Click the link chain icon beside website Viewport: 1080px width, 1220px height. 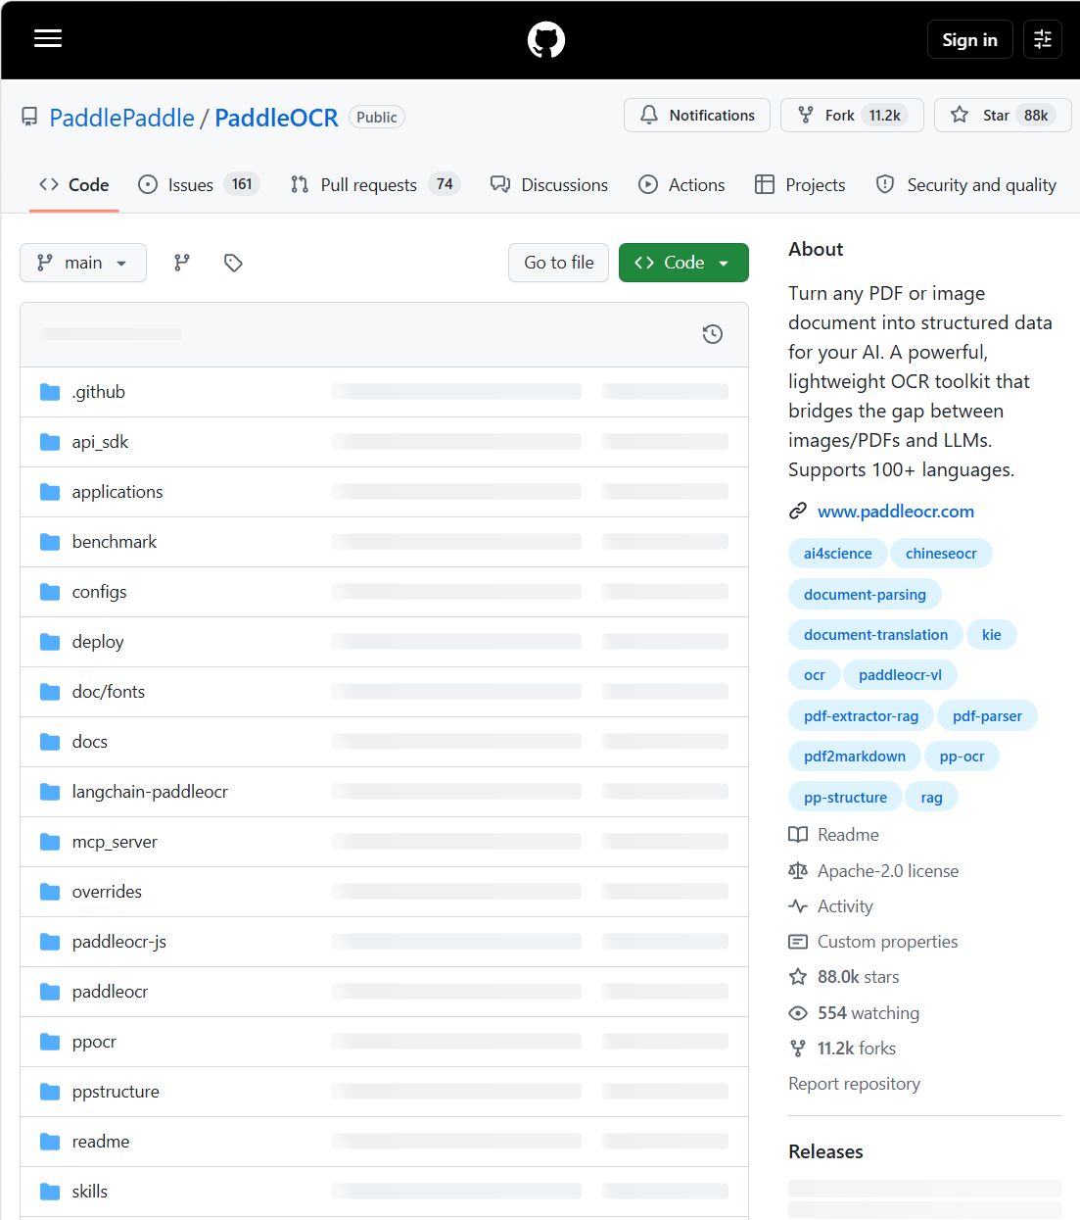(x=798, y=512)
